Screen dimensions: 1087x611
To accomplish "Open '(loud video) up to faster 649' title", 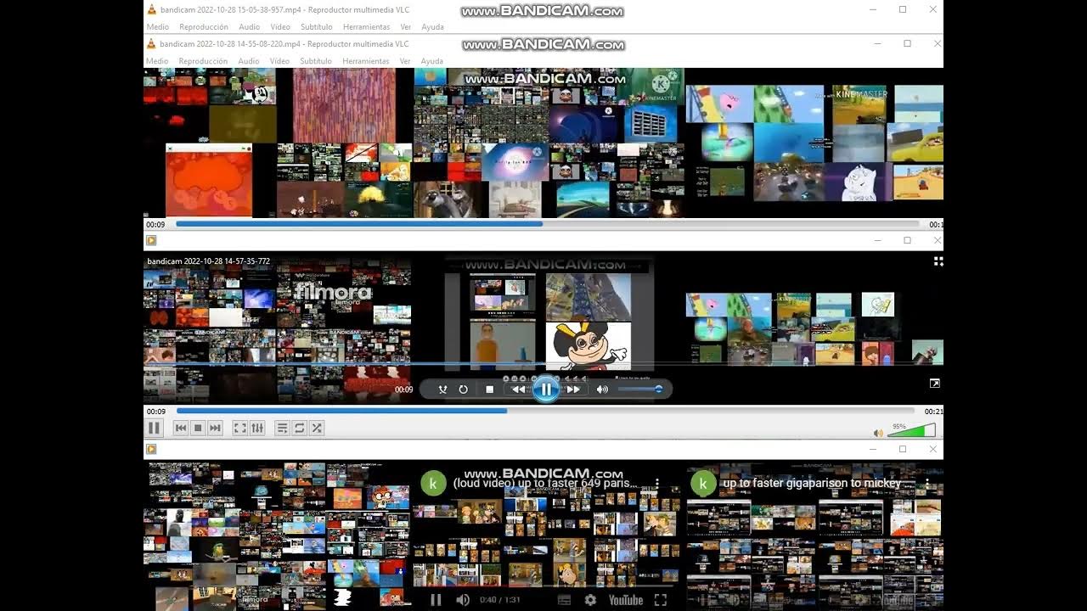I will pos(544,484).
